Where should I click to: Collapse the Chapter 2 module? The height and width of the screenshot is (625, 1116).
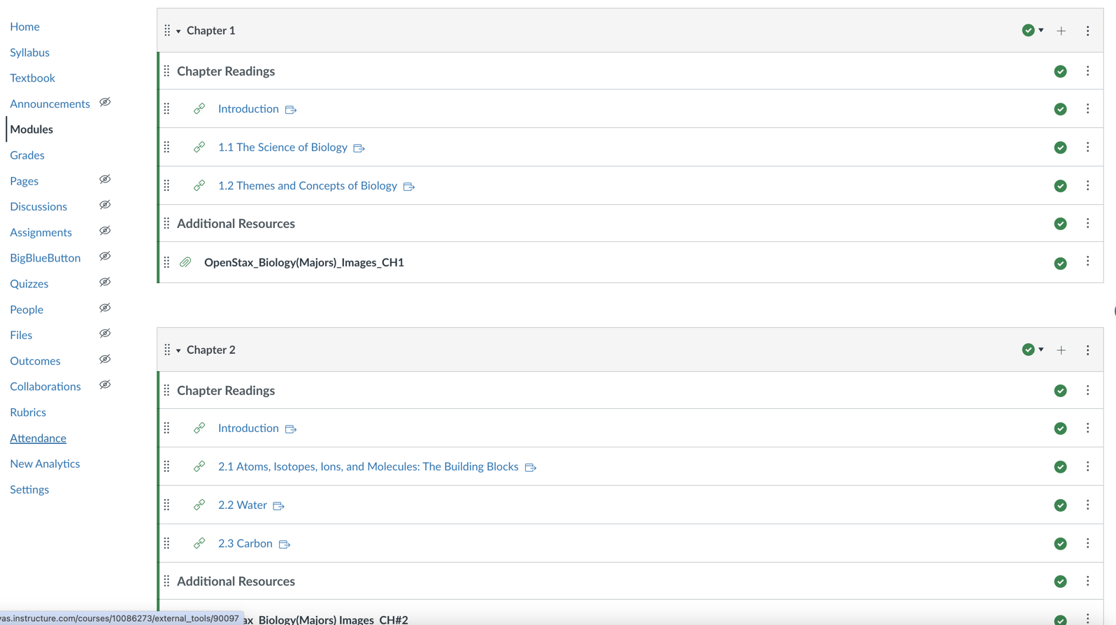tap(178, 350)
